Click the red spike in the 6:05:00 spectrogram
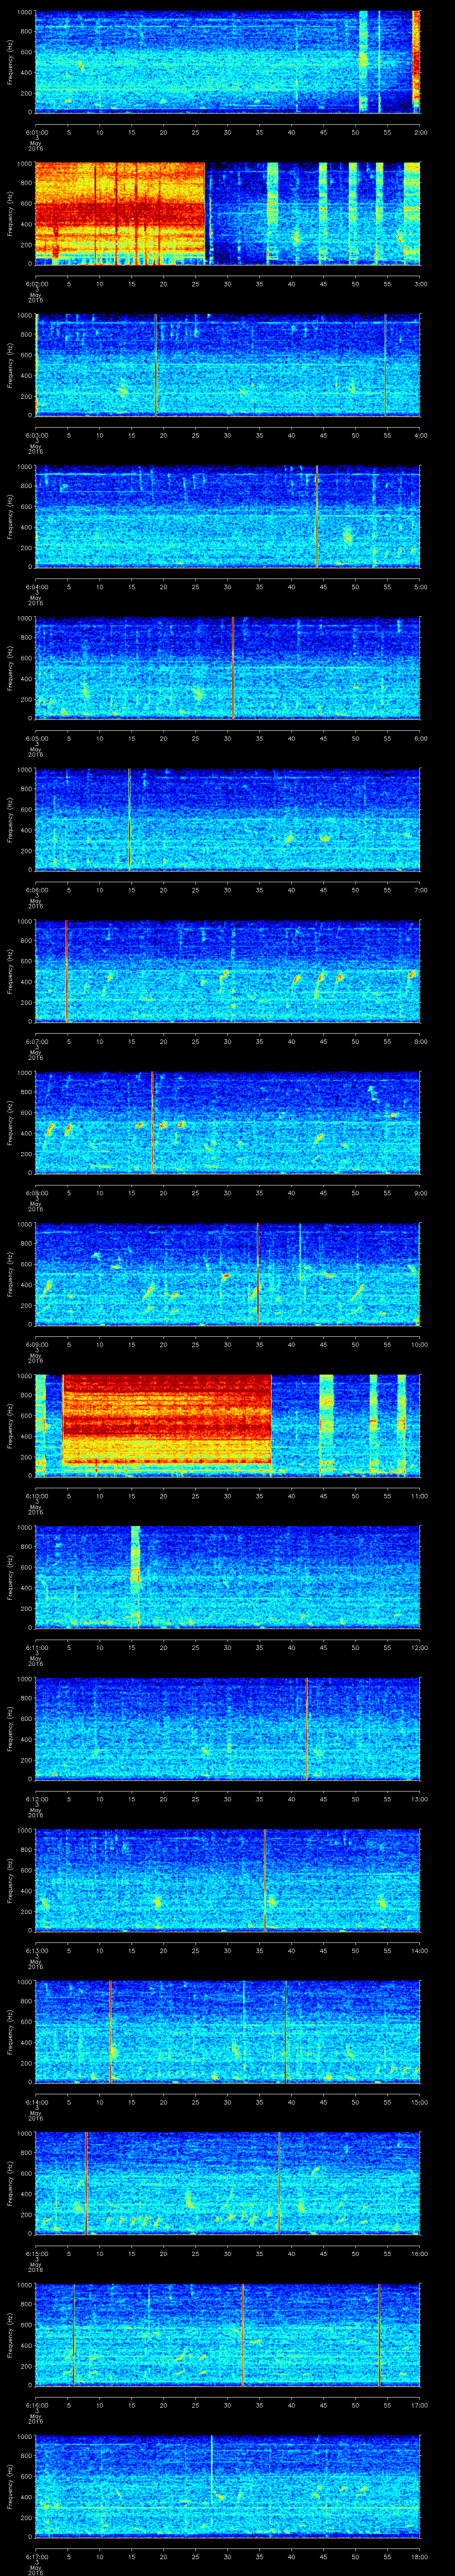 click(x=232, y=668)
